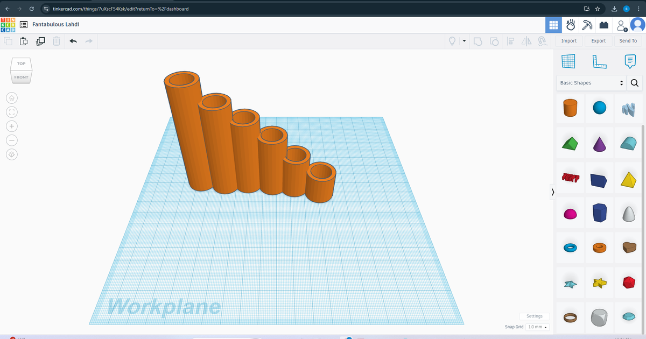646x339 pixels.
Task: Open the Basic Shapes category dropdown
Action: tap(591, 83)
